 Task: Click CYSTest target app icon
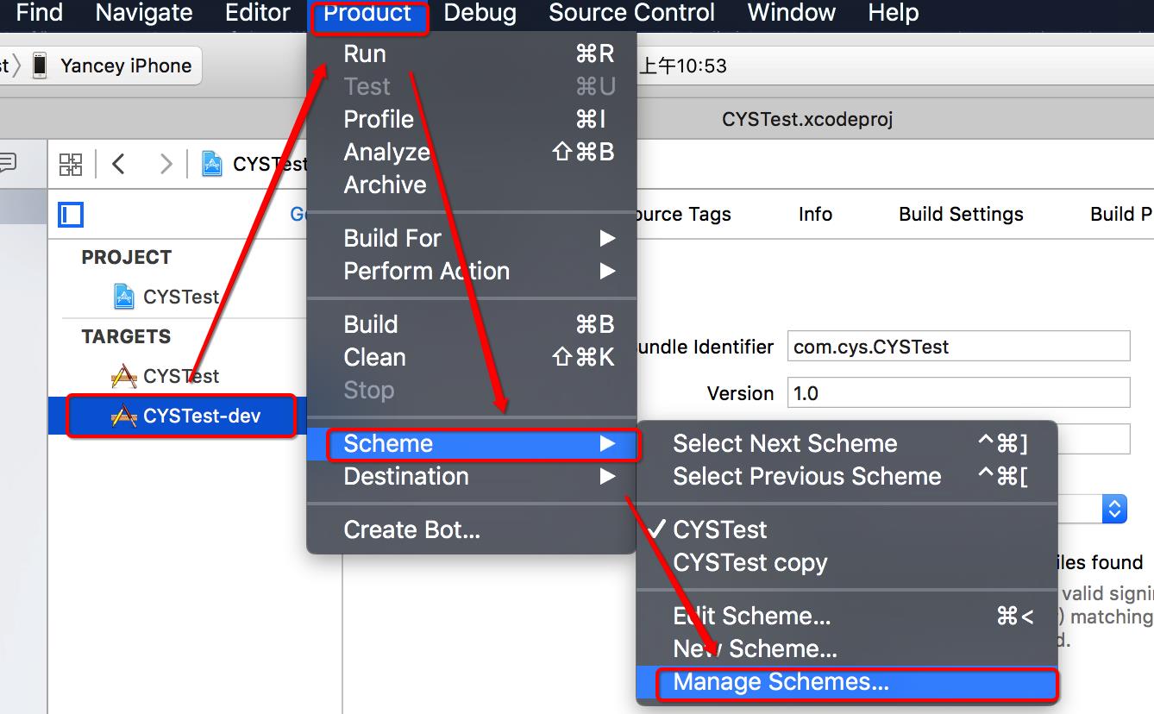124,376
